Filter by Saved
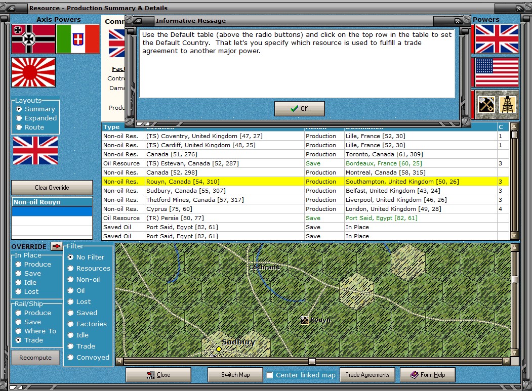The width and height of the screenshot is (532, 391). click(70, 313)
